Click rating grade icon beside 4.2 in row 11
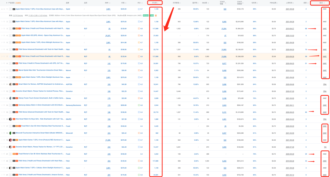This screenshot has height=177, width=330. pyautogui.click(x=139, y=84)
